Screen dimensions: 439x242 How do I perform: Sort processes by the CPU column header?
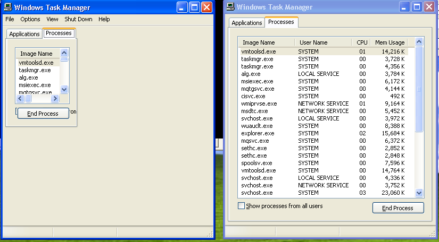tap(361, 42)
